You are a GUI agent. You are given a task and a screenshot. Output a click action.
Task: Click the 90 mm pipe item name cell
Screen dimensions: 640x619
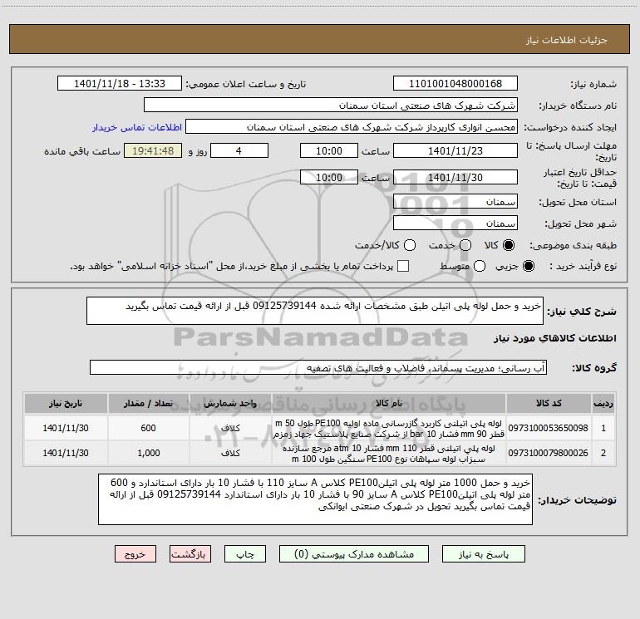(x=389, y=428)
